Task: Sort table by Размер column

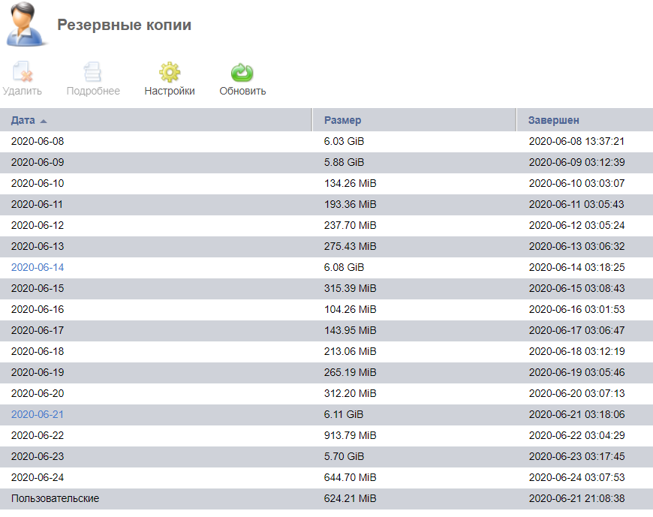Action: click(x=342, y=120)
